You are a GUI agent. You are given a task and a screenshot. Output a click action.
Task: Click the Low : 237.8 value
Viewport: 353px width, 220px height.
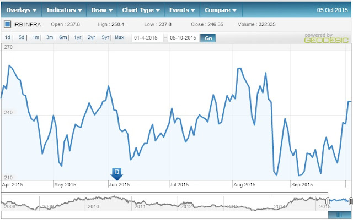158,24
